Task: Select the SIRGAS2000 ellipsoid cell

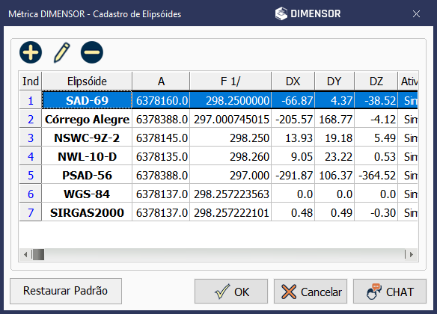Action: pyautogui.click(x=87, y=212)
